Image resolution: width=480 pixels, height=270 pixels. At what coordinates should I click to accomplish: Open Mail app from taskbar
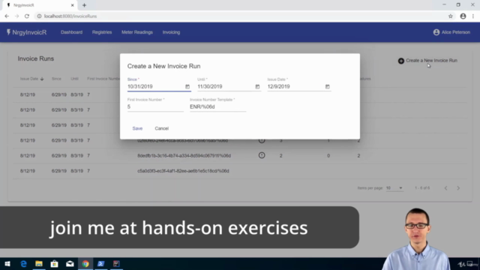pyautogui.click(x=70, y=263)
